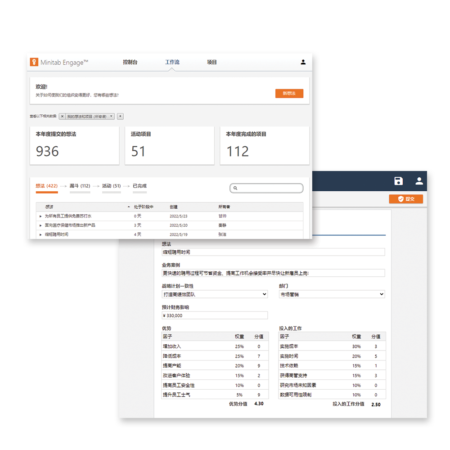The height and width of the screenshot is (450, 450).
Task: Open the profile icon beside the save icon
Action: (419, 181)
